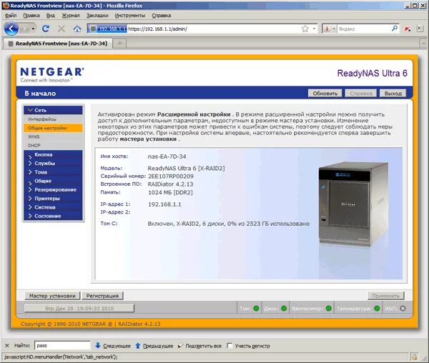Click the Выход button
The width and height of the screenshot is (429, 363).
tap(393, 94)
